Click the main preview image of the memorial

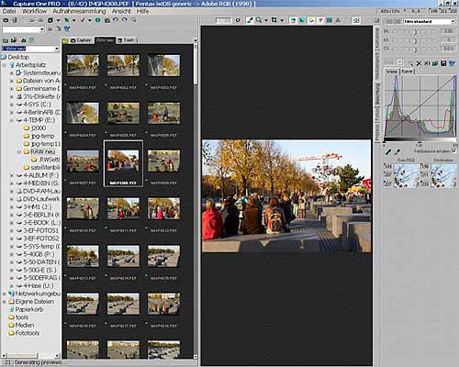pos(286,196)
